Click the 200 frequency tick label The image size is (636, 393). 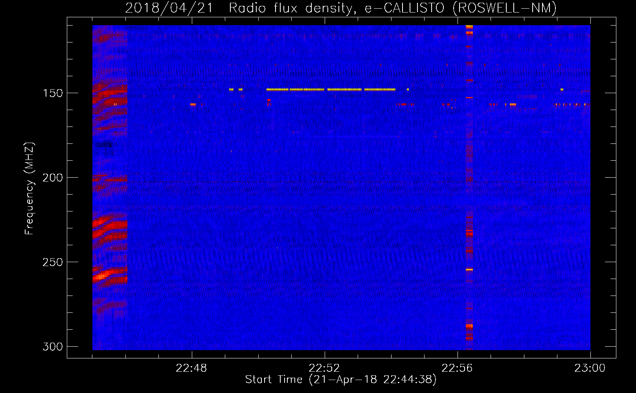(53, 178)
